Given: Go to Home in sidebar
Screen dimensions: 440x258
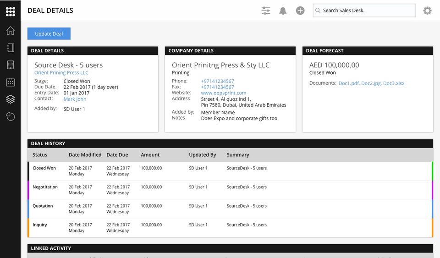Looking at the screenshot, I should (11, 31).
